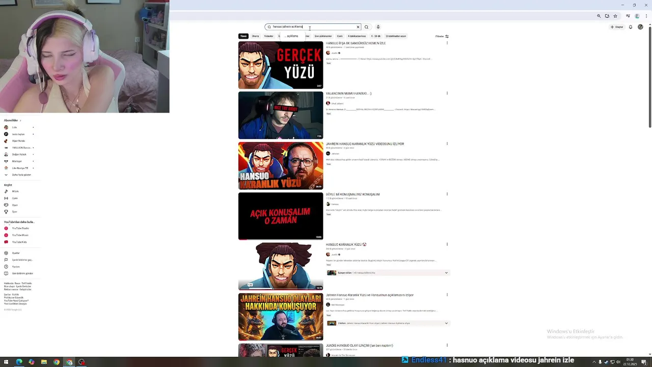
Task: Expand chapters under HANSUO KARANLIK YÜZÜ video
Action: pos(446,273)
